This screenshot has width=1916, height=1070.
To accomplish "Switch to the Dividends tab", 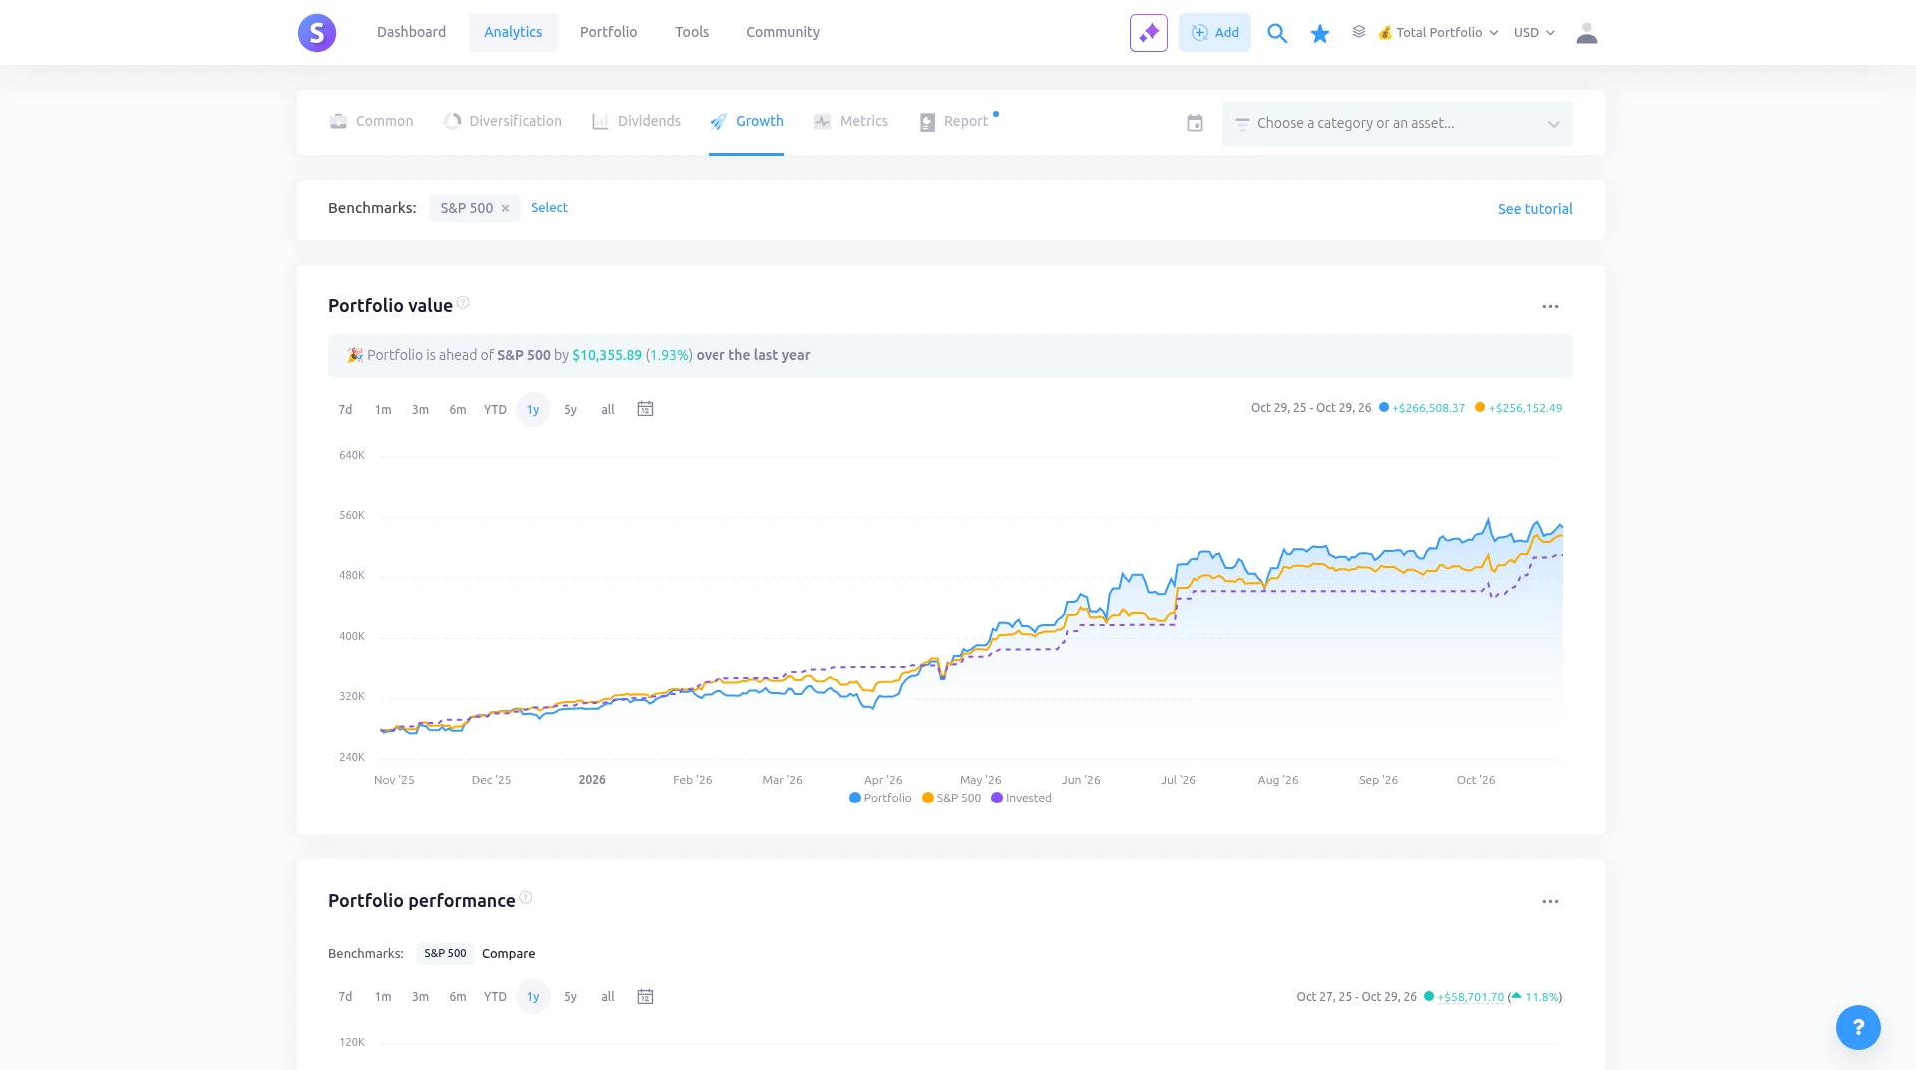I will click(636, 121).
